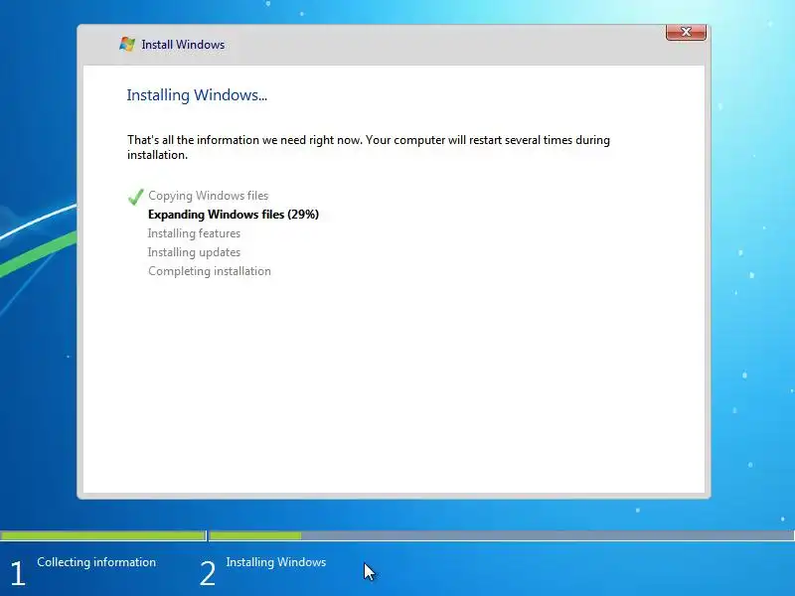Click the 'That's all the information' message
This screenshot has width=795, height=596.
[369, 147]
